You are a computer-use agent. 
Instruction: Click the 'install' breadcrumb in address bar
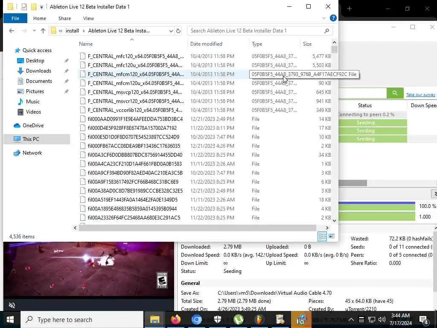(72, 31)
